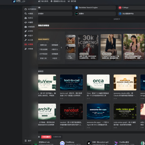Click the magic wand icon beside AI绘画
This screenshot has height=145, width=145.
pos(26,49)
